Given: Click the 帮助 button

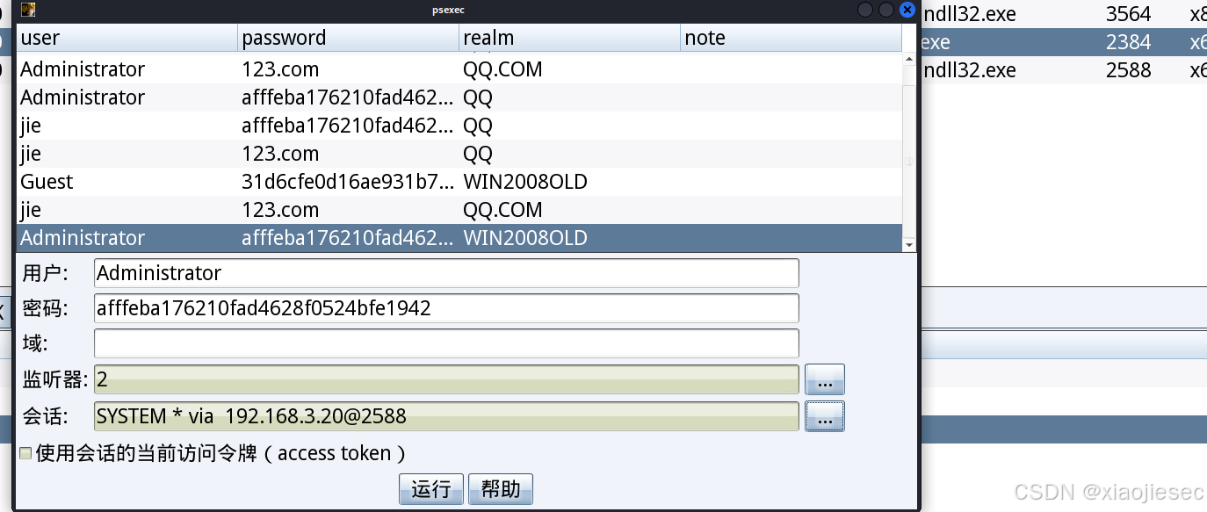Looking at the screenshot, I should click(501, 489).
